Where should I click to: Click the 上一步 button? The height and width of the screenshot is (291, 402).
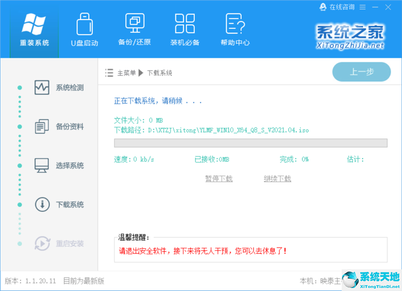(x=361, y=72)
